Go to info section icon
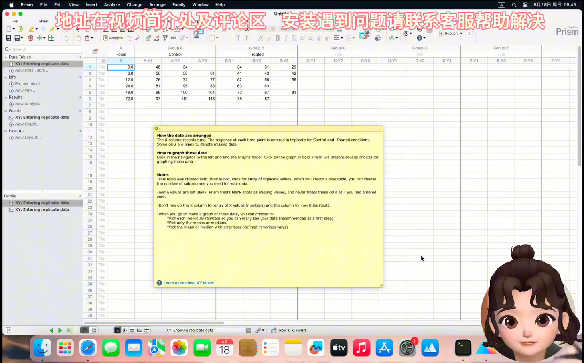The height and width of the screenshot is (363, 584). (125, 330)
